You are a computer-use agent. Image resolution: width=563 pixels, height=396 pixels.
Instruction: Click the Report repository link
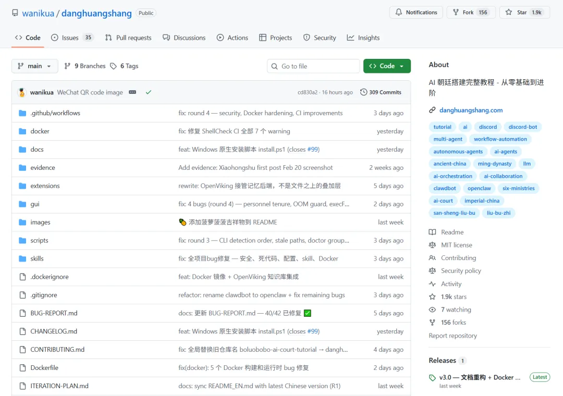(453, 336)
